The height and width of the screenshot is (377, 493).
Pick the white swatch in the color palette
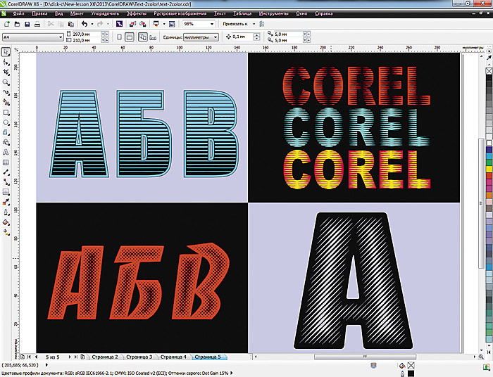point(489,143)
